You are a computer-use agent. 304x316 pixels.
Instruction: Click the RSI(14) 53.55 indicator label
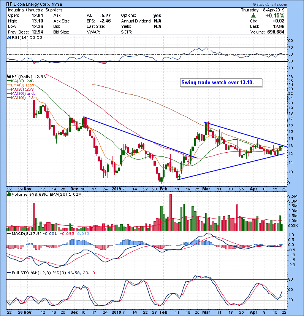[x=27, y=37]
